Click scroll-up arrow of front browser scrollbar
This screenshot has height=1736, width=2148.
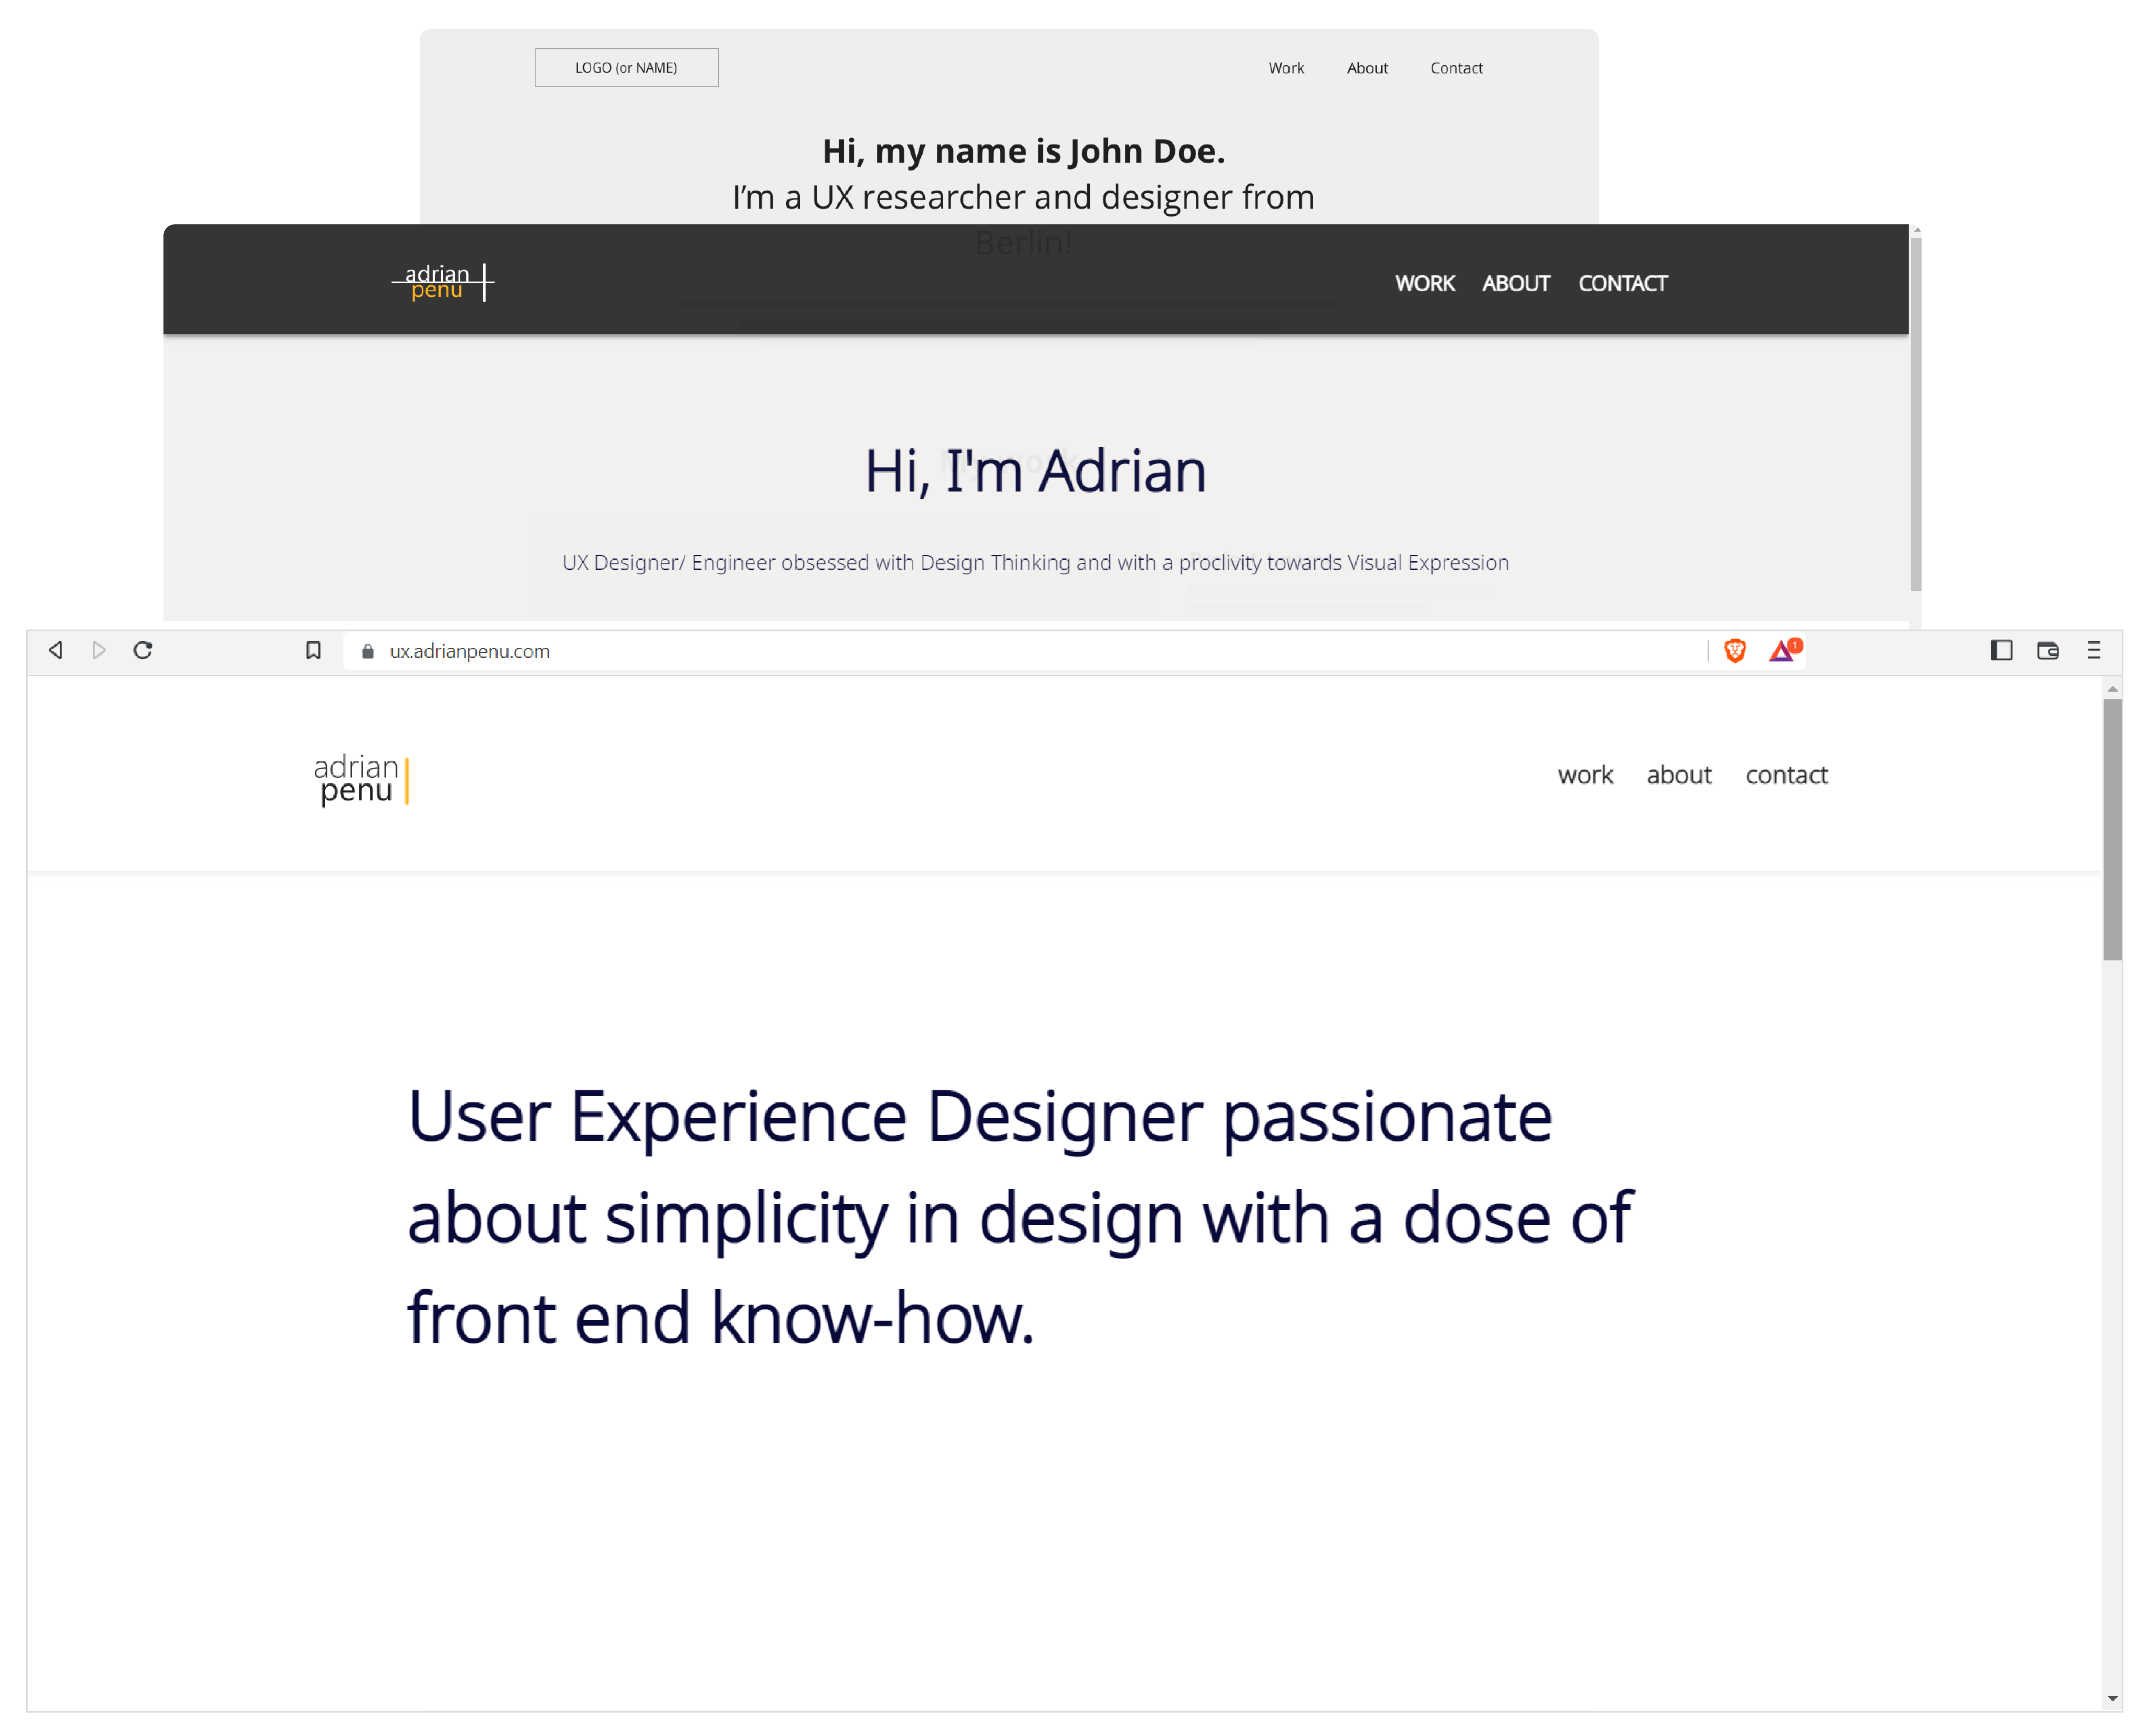pyautogui.click(x=2112, y=689)
